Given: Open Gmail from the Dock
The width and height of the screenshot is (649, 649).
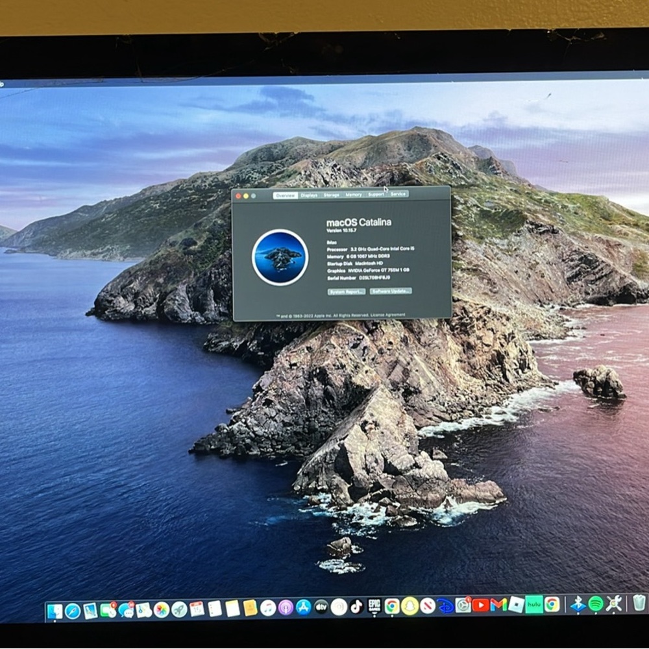Looking at the screenshot, I should pyautogui.click(x=498, y=605).
